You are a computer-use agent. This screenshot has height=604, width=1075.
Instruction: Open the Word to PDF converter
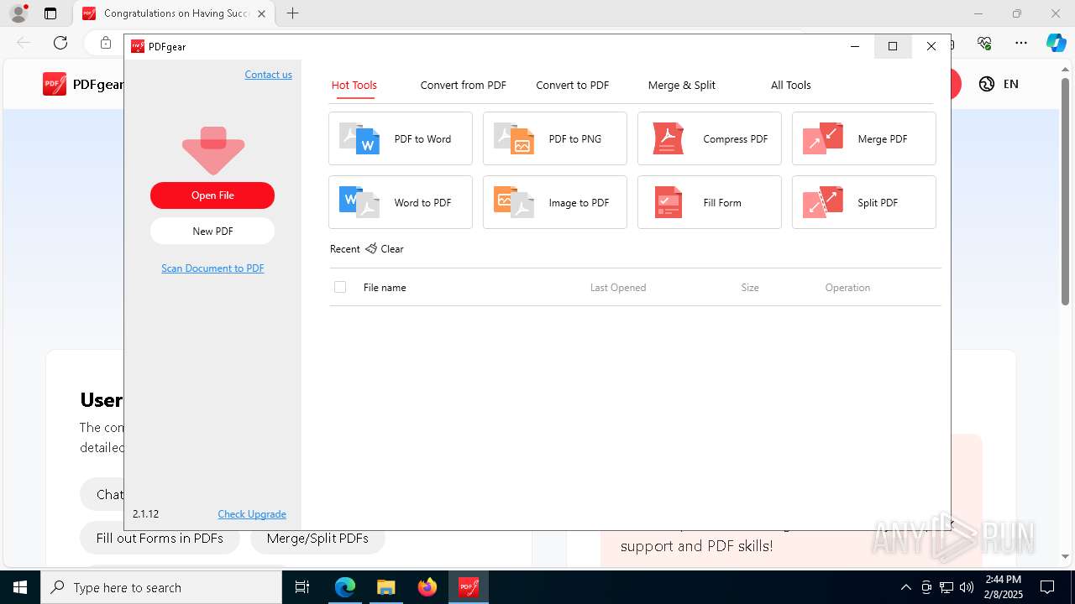coord(401,202)
